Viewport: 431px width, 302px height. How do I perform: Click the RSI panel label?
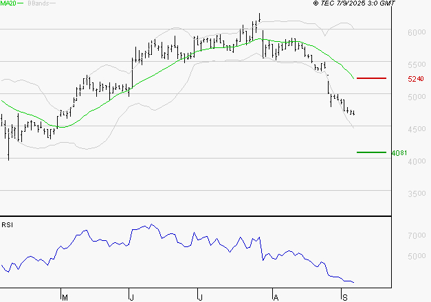[7, 224]
